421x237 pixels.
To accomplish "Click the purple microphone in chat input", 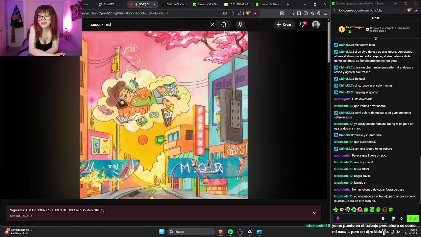I will (x=338, y=218).
